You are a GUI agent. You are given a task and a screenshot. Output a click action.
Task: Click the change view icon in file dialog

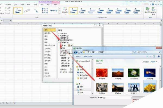click(148, 56)
